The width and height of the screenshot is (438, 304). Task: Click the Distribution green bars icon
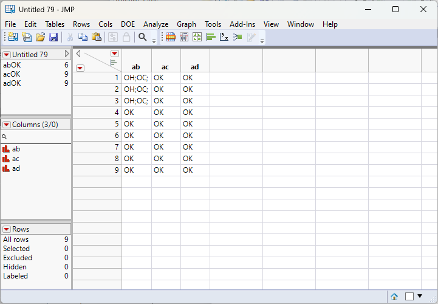[x=211, y=37]
